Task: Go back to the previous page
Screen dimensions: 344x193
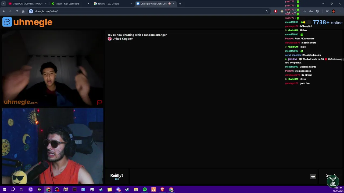Action: pyautogui.click(x=4, y=11)
